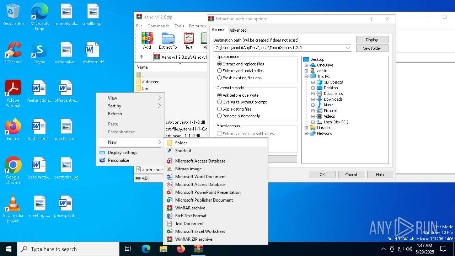Viewport: 455px width, 256px height.
Task: Open the Sort by submenu
Action: pyautogui.click(x=130, y=106)
